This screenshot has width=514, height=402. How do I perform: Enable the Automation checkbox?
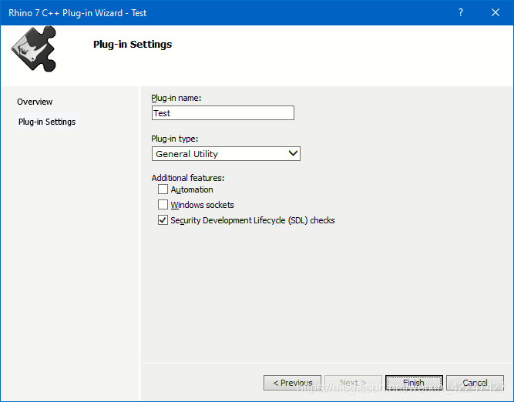pyautogui.click(x=163, y=189)
